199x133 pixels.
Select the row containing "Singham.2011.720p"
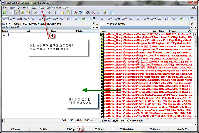[147, 44]
